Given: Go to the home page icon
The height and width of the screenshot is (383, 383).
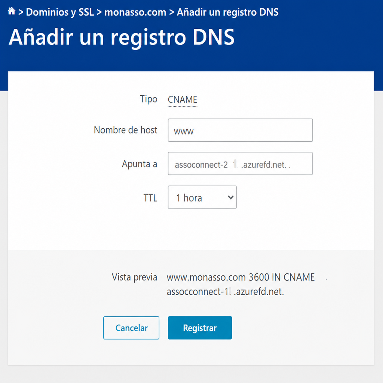Looking at the screenshot, I should (12, 11).
